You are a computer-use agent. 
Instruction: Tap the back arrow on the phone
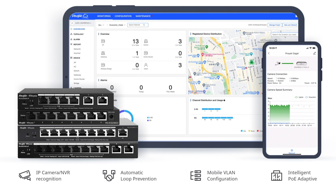pyautogui.click(x=269, y=53)
